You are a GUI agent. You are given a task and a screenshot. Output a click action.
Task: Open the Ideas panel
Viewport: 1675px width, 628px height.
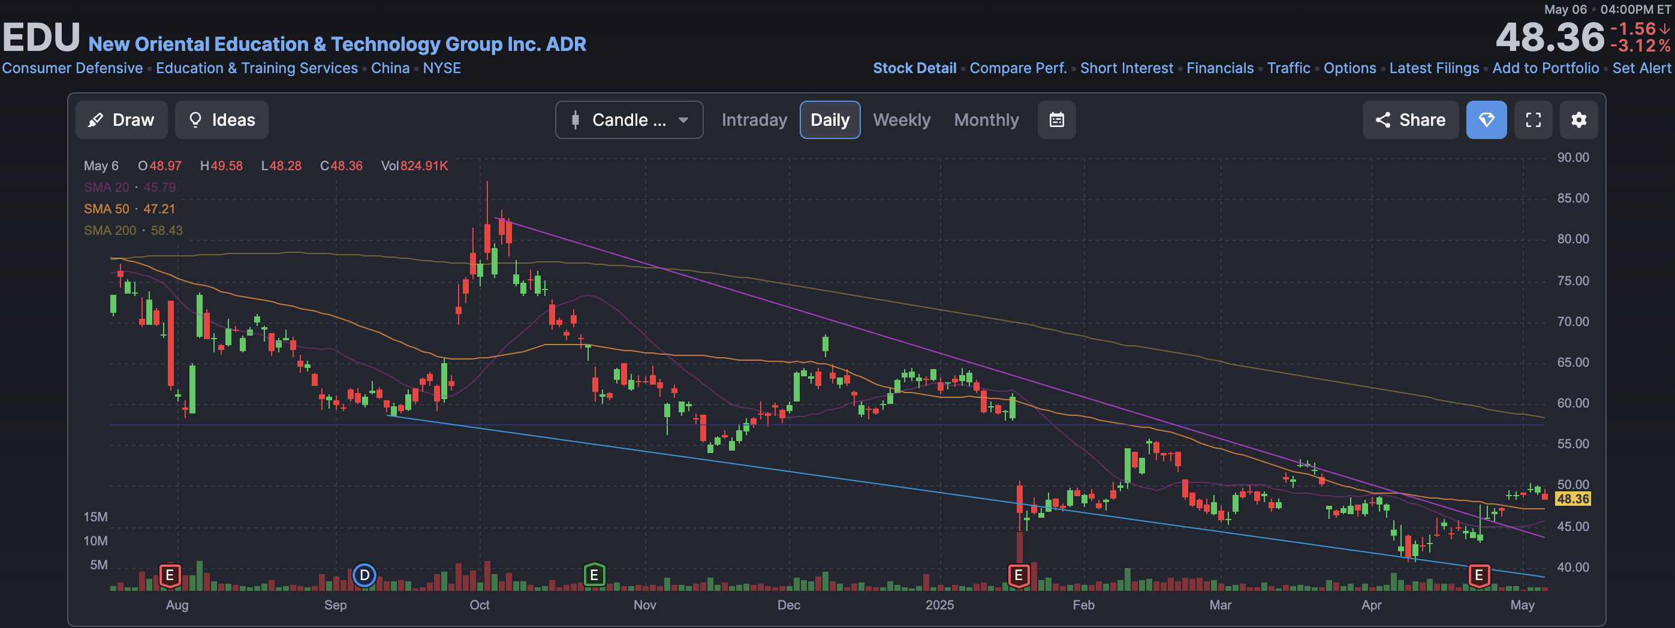tap(222, 120)
